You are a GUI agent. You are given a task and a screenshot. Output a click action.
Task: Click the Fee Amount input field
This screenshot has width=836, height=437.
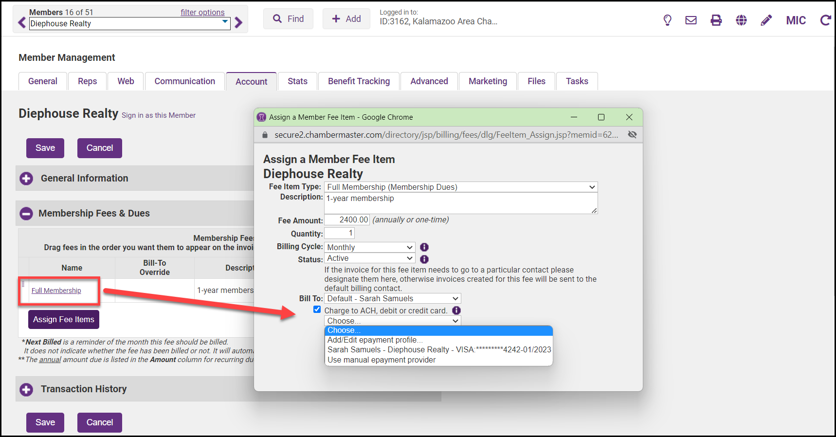pos(347,220)
